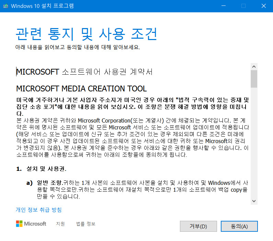Click the paragraph starting '본 사용권 계약은 귀하와'

pyautogui.click(x=133, y=138)
